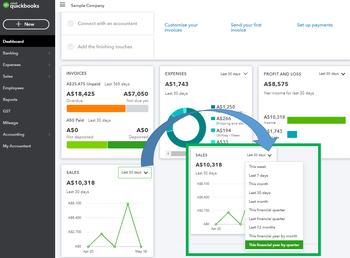Screen dimensions: 350x258
Task: Click the A$10,318 sales total
Action: tap(81, 183)
